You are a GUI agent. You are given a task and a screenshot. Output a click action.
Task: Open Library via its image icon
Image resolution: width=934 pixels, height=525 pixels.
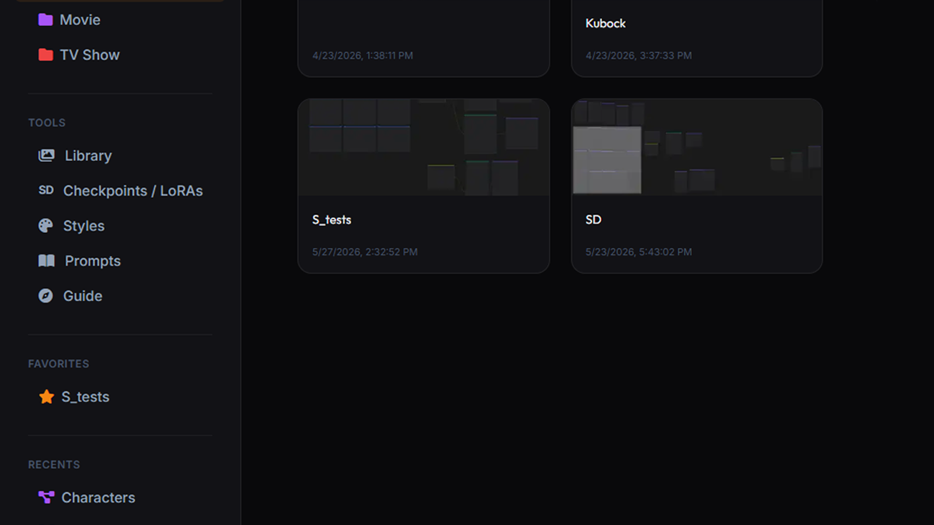(46, 155)
